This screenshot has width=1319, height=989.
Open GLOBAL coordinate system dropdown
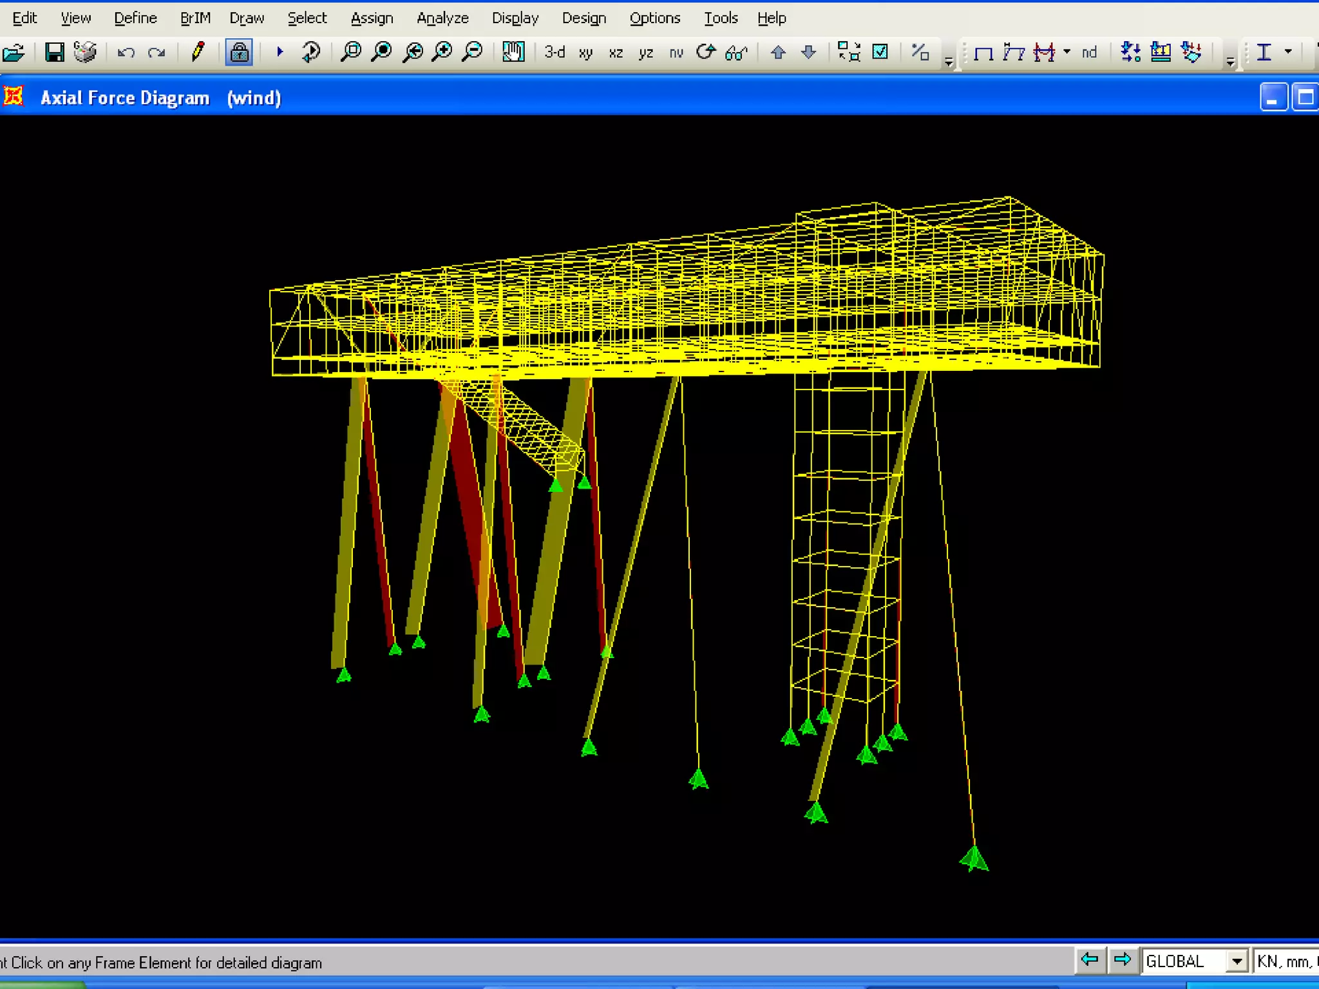point(1236,961)
